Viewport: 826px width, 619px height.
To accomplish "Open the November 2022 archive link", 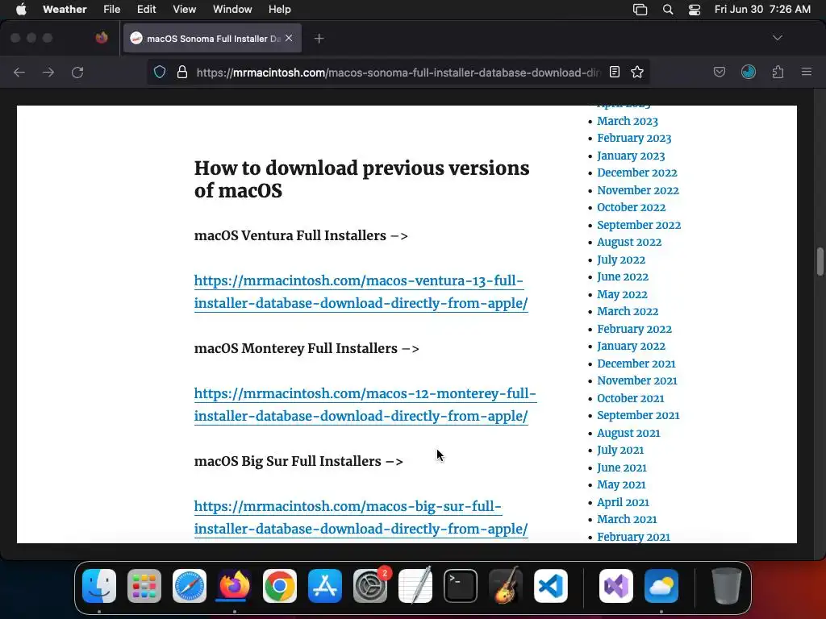I will (x=638, y=190).
